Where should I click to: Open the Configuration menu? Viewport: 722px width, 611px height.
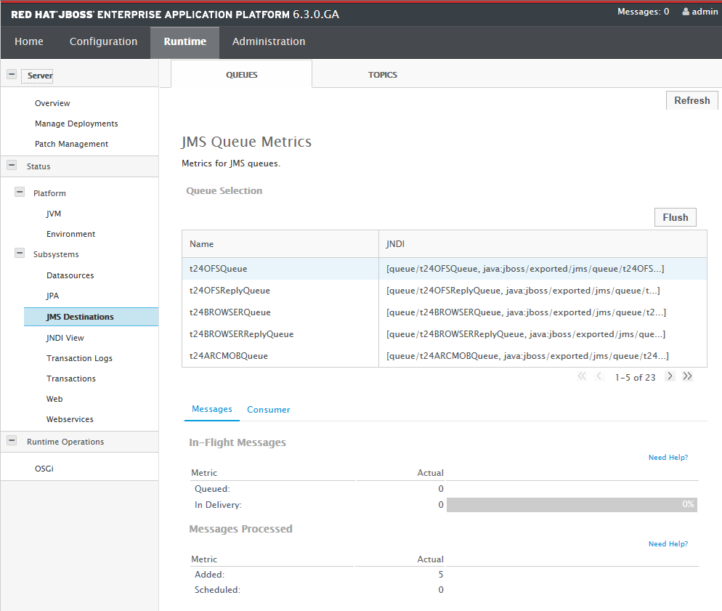[x=103, y=42]
